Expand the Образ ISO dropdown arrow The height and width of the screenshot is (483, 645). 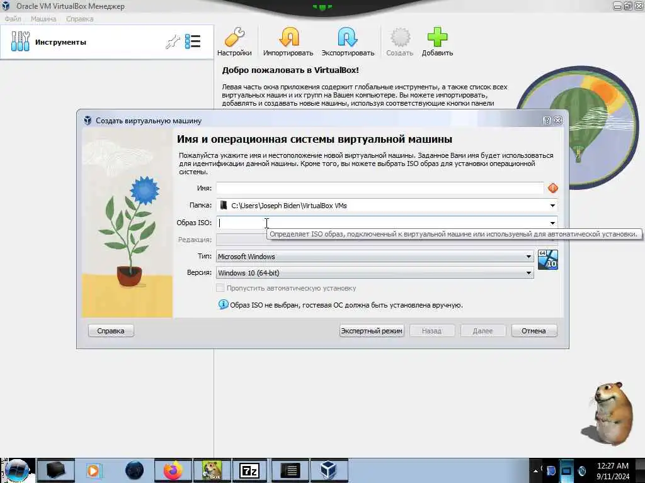552,223
